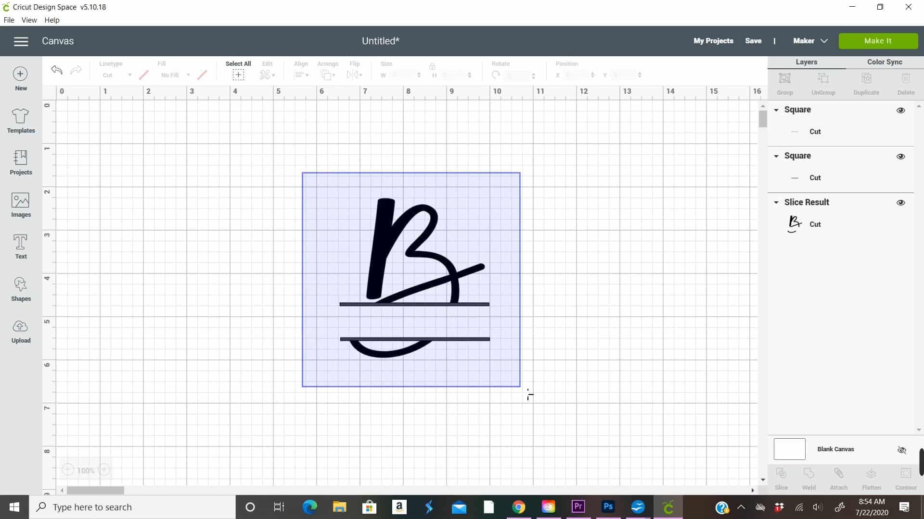Click the Rotate icon

tap(496, 75)
